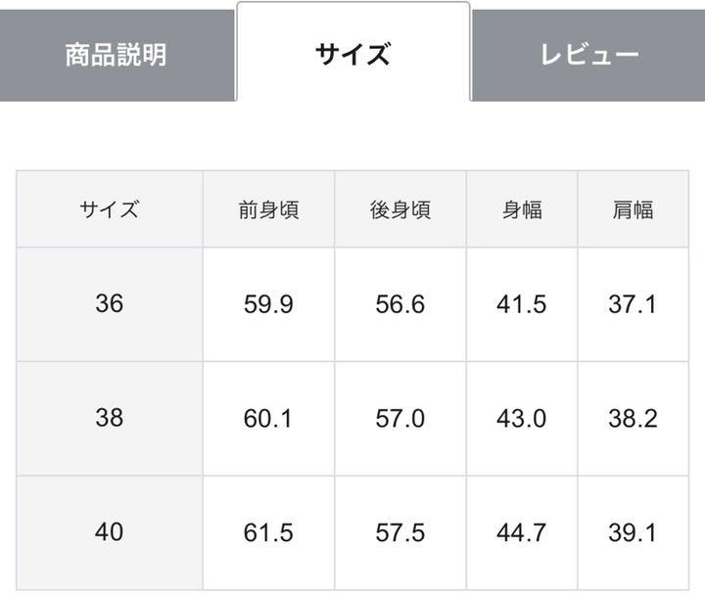Click the 41.5 body width cell
The width and height of the screenshot is (705, 595).
coord(522,304)
